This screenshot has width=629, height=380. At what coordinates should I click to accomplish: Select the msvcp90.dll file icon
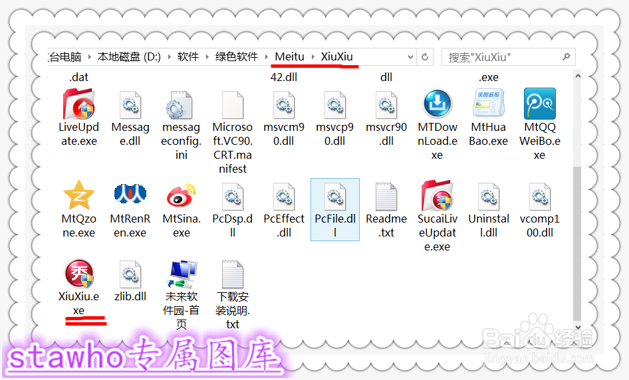pos(335,105)
